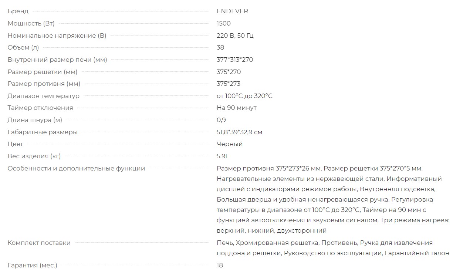Click the tray size value 375*273
The image size is (453, 270).
[x=229, y=84]
